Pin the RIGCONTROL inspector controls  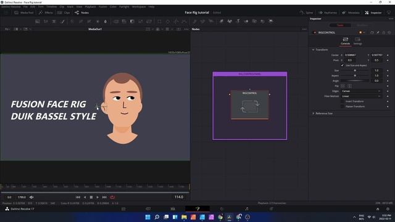(x=378, y=33)
